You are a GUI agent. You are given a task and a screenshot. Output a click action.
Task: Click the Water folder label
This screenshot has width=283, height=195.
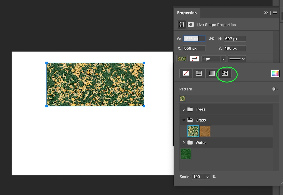(x=201, y=143)
